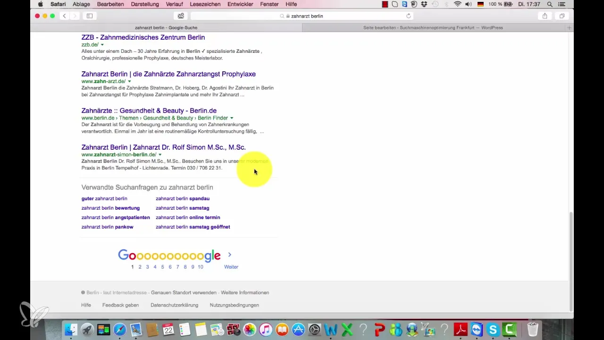Screen dimensions: 604x340
Task: Search for zahnarzt berlin spandau
Action: click(183, 199)
